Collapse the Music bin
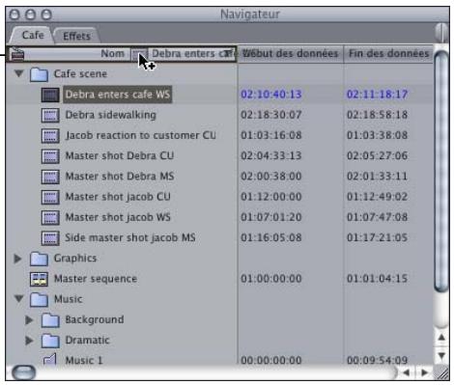This screenshot has height=385, width=454. pos(18,299)
